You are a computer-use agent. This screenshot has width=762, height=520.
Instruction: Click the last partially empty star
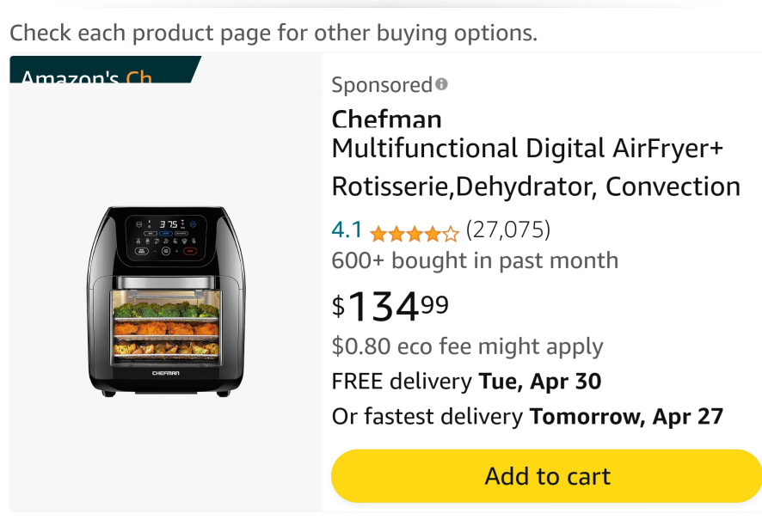coord(451,232)
